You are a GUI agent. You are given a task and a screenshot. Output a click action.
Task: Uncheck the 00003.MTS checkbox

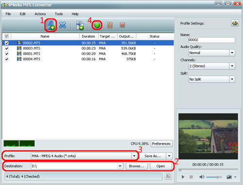click(x=7, y=48)
